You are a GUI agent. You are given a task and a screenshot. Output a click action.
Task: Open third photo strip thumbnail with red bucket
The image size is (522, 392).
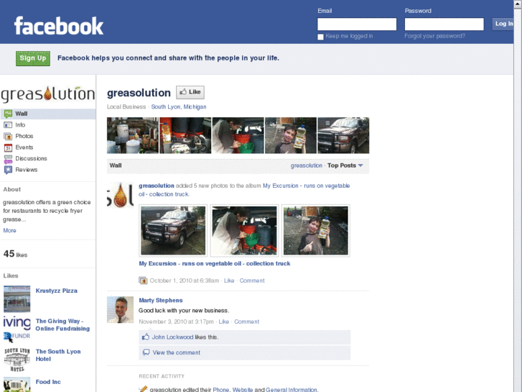(x=238, y=135)
